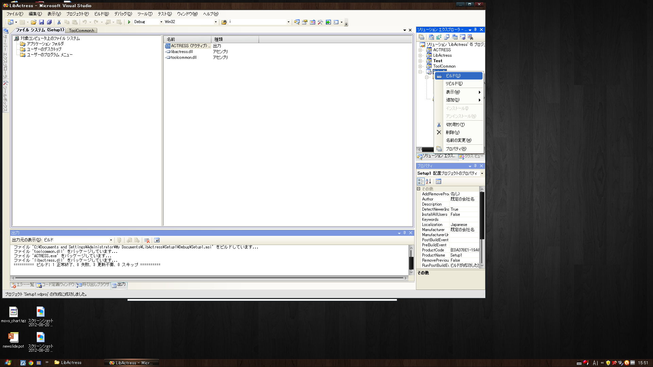Click the Start Debugging green play icon
Screen dimensions: 653x367
129,22
